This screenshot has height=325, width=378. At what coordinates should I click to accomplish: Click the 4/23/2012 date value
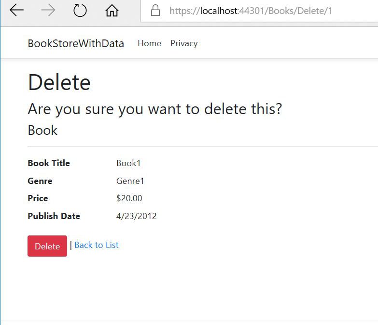pos(137,216)
